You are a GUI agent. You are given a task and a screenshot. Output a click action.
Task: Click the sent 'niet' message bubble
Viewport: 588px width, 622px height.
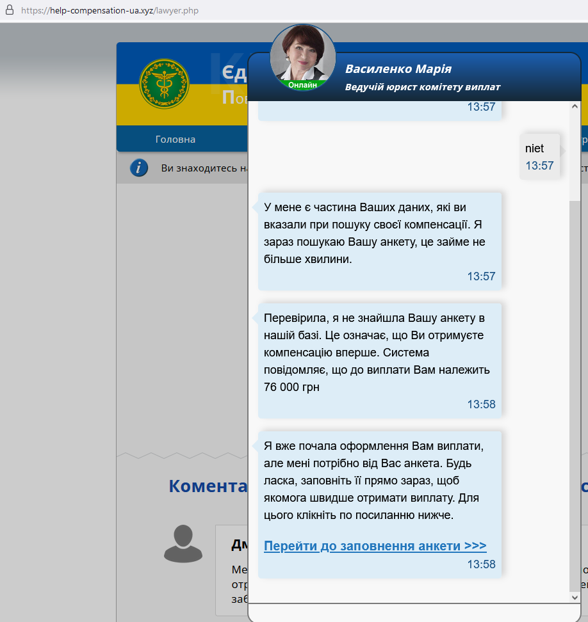(x=539, y=156)
